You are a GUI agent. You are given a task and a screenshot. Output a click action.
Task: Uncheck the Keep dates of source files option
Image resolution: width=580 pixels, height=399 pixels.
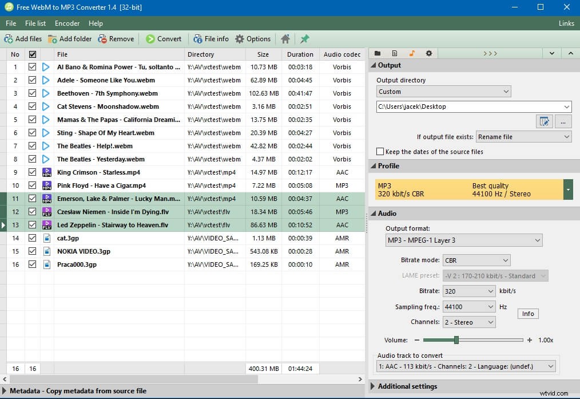point(380,152)
